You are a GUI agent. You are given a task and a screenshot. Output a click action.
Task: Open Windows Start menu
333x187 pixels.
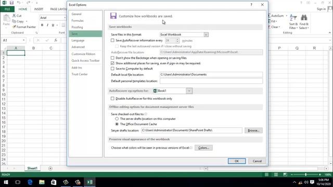(x=6, y=182)
